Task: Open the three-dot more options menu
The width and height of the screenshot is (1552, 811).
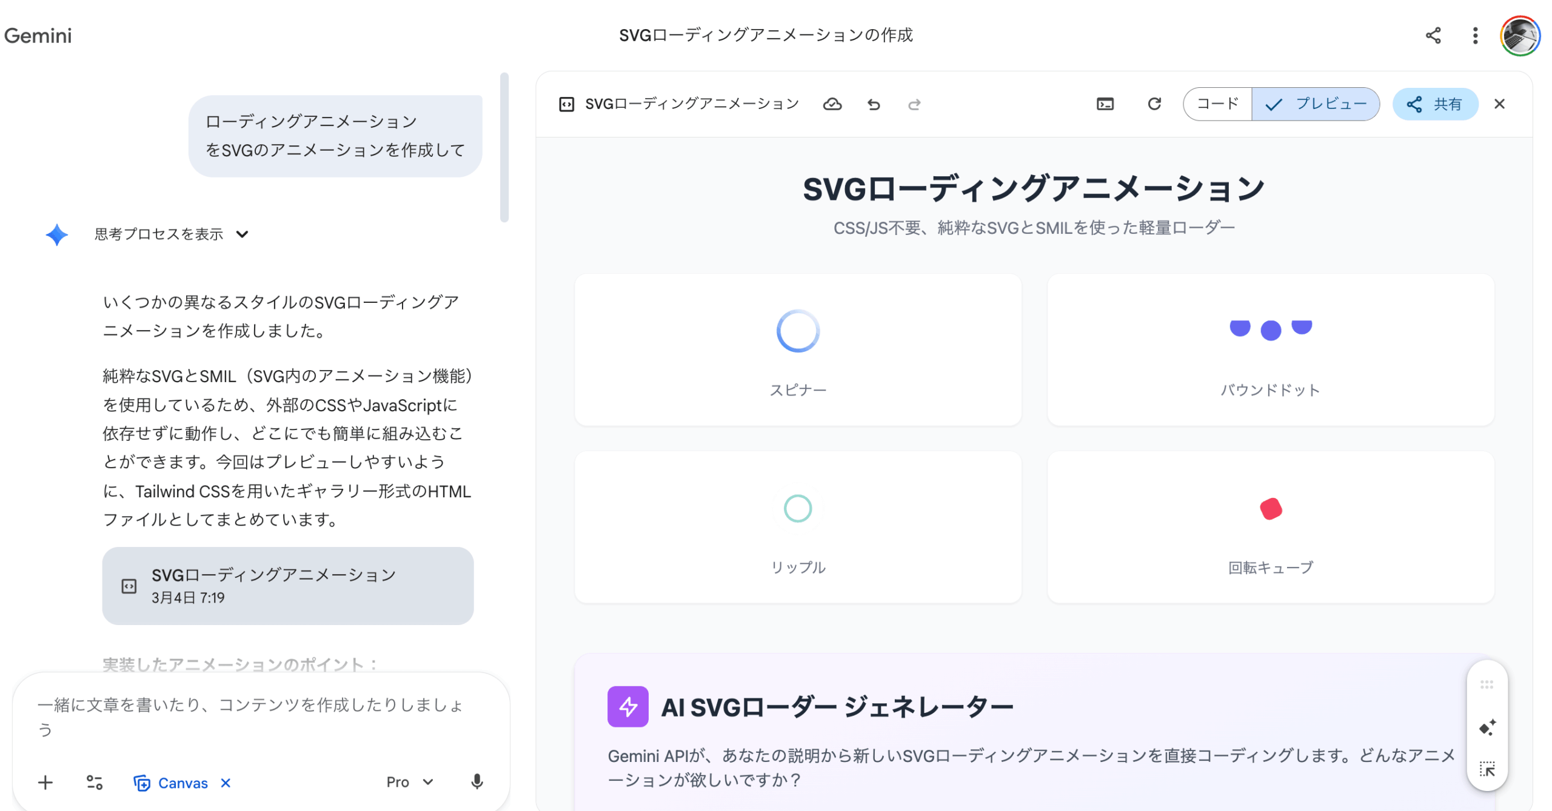Action: [1475, 35]
